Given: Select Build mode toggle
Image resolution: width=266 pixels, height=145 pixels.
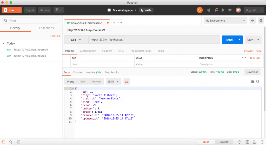Looking at the screenshot, I should pos(206,142).
